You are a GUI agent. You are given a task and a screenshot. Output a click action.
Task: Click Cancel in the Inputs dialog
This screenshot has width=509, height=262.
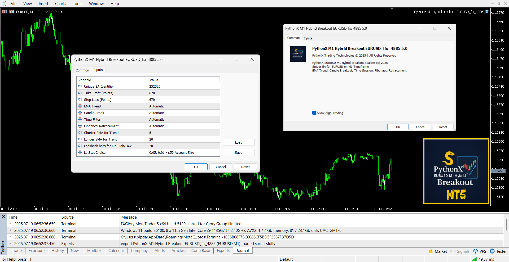tap(221, 167)
